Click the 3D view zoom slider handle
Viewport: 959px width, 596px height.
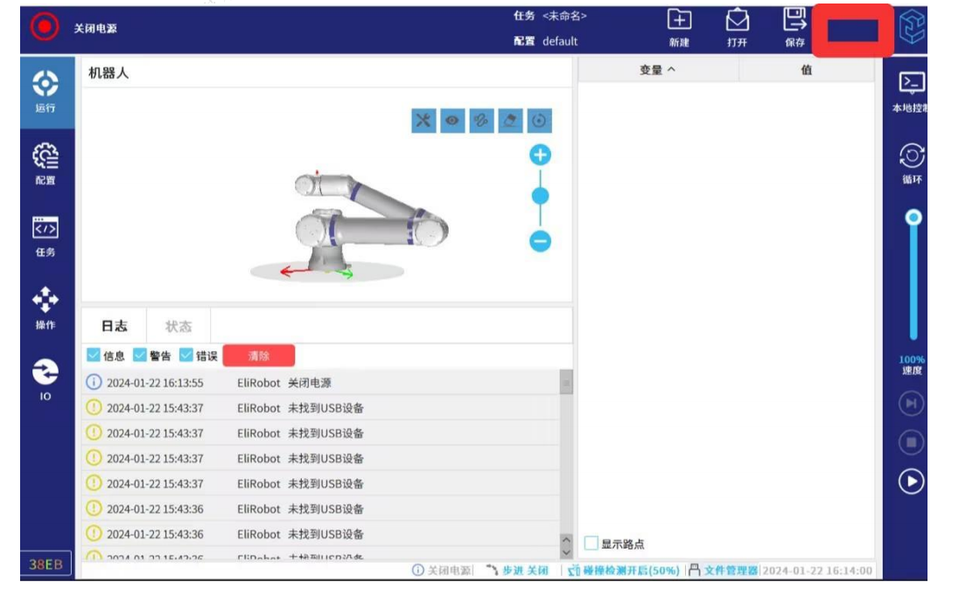[541, 197]
